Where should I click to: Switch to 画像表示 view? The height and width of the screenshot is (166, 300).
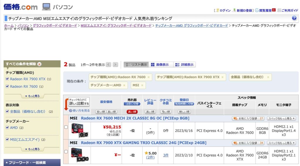pos(160,65)
